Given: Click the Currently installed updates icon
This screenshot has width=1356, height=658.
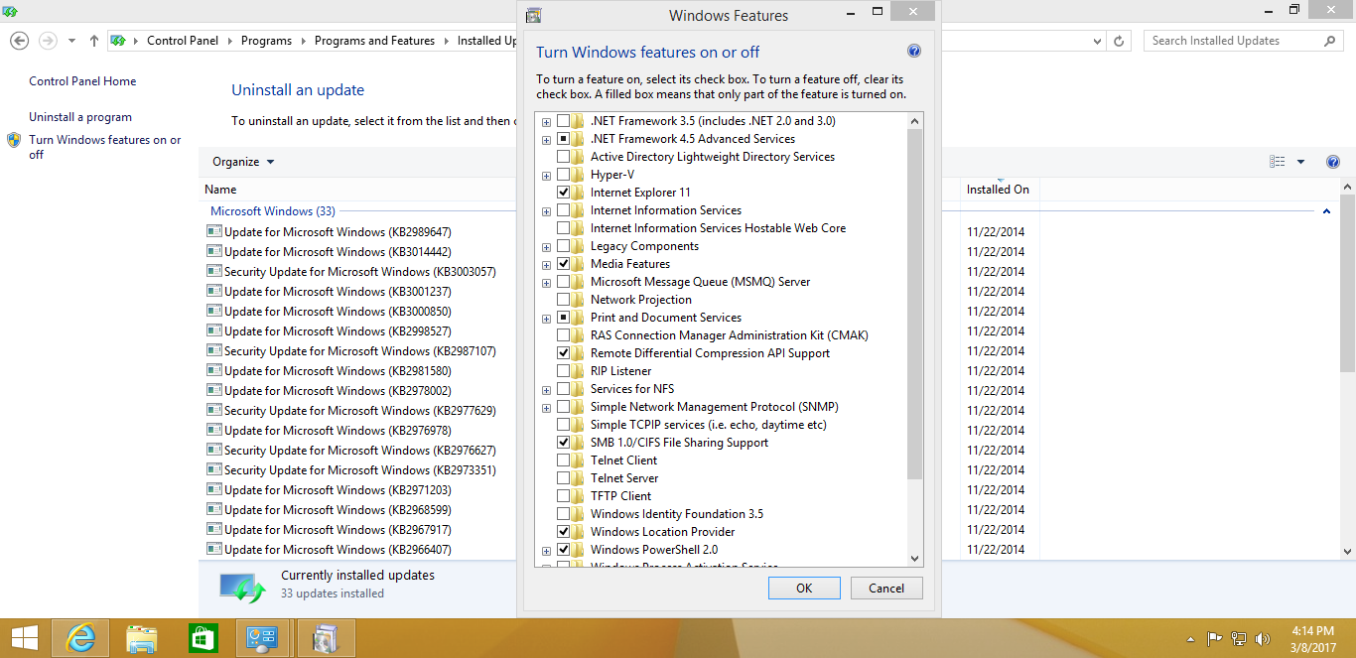Looking at the screenshot, I should pyautogui.click(x=243, y=586).
